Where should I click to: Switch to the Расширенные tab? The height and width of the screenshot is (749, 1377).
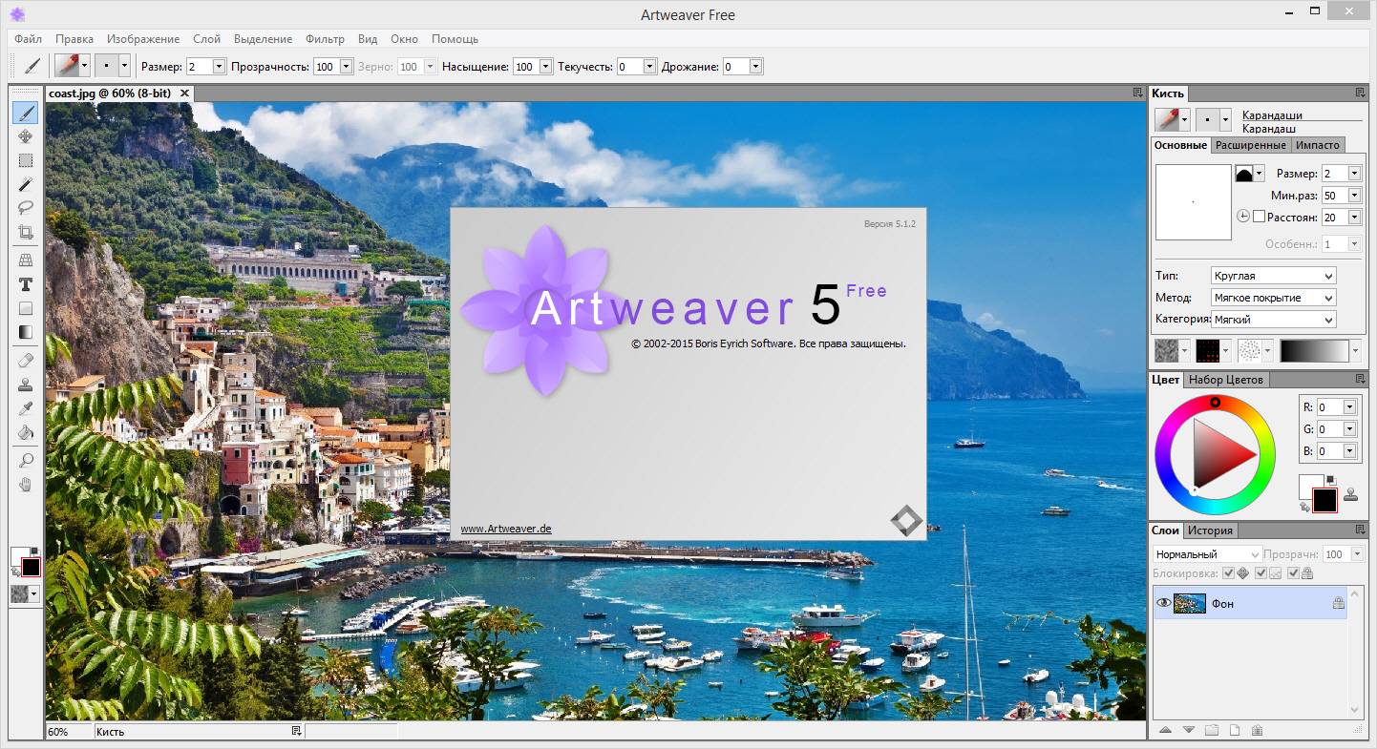tap(1251, 145)
